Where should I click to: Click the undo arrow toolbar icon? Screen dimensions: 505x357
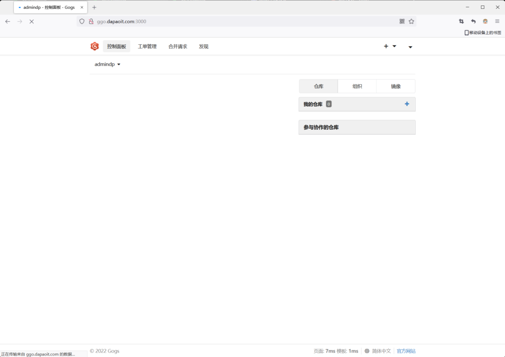[473, 21]
